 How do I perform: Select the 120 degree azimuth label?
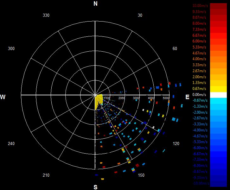176,143
